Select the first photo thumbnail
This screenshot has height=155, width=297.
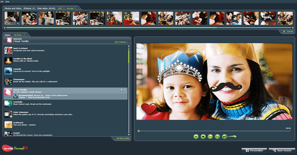(12, 18)
